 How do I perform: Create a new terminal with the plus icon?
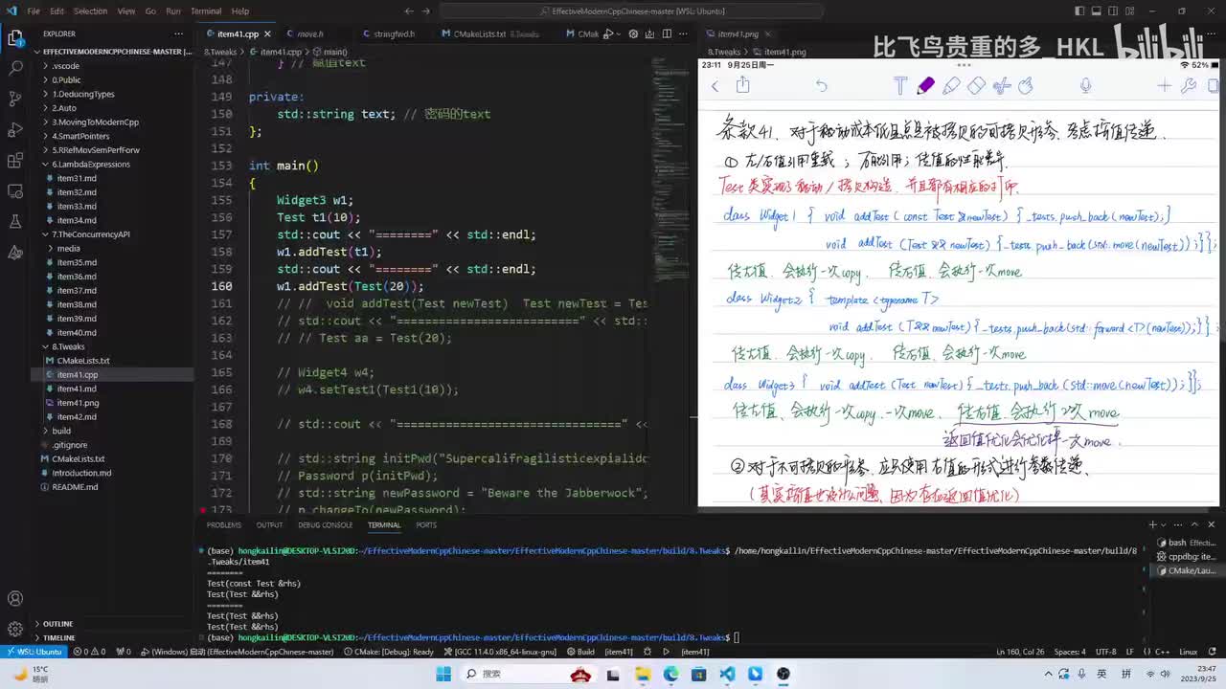click(x=1153, y=524)
